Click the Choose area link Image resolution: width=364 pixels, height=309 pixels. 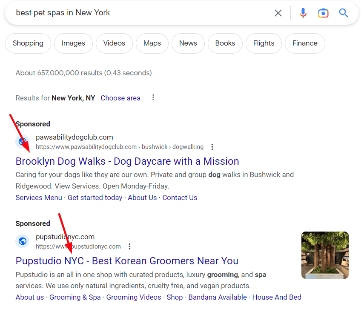pos(120,98)
